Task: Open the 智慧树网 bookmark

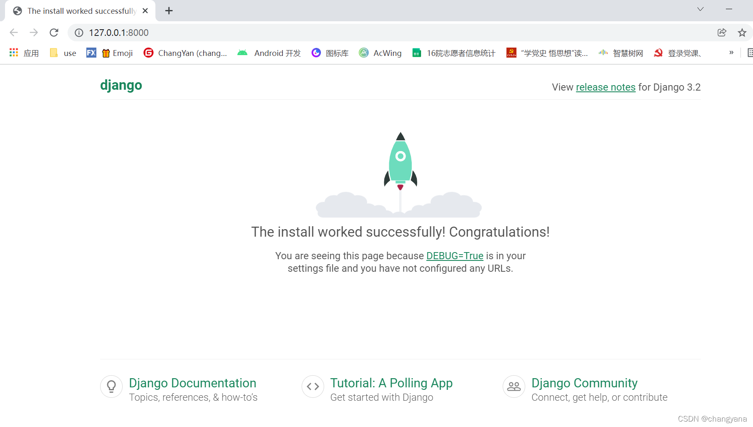Action: point(621,53)
